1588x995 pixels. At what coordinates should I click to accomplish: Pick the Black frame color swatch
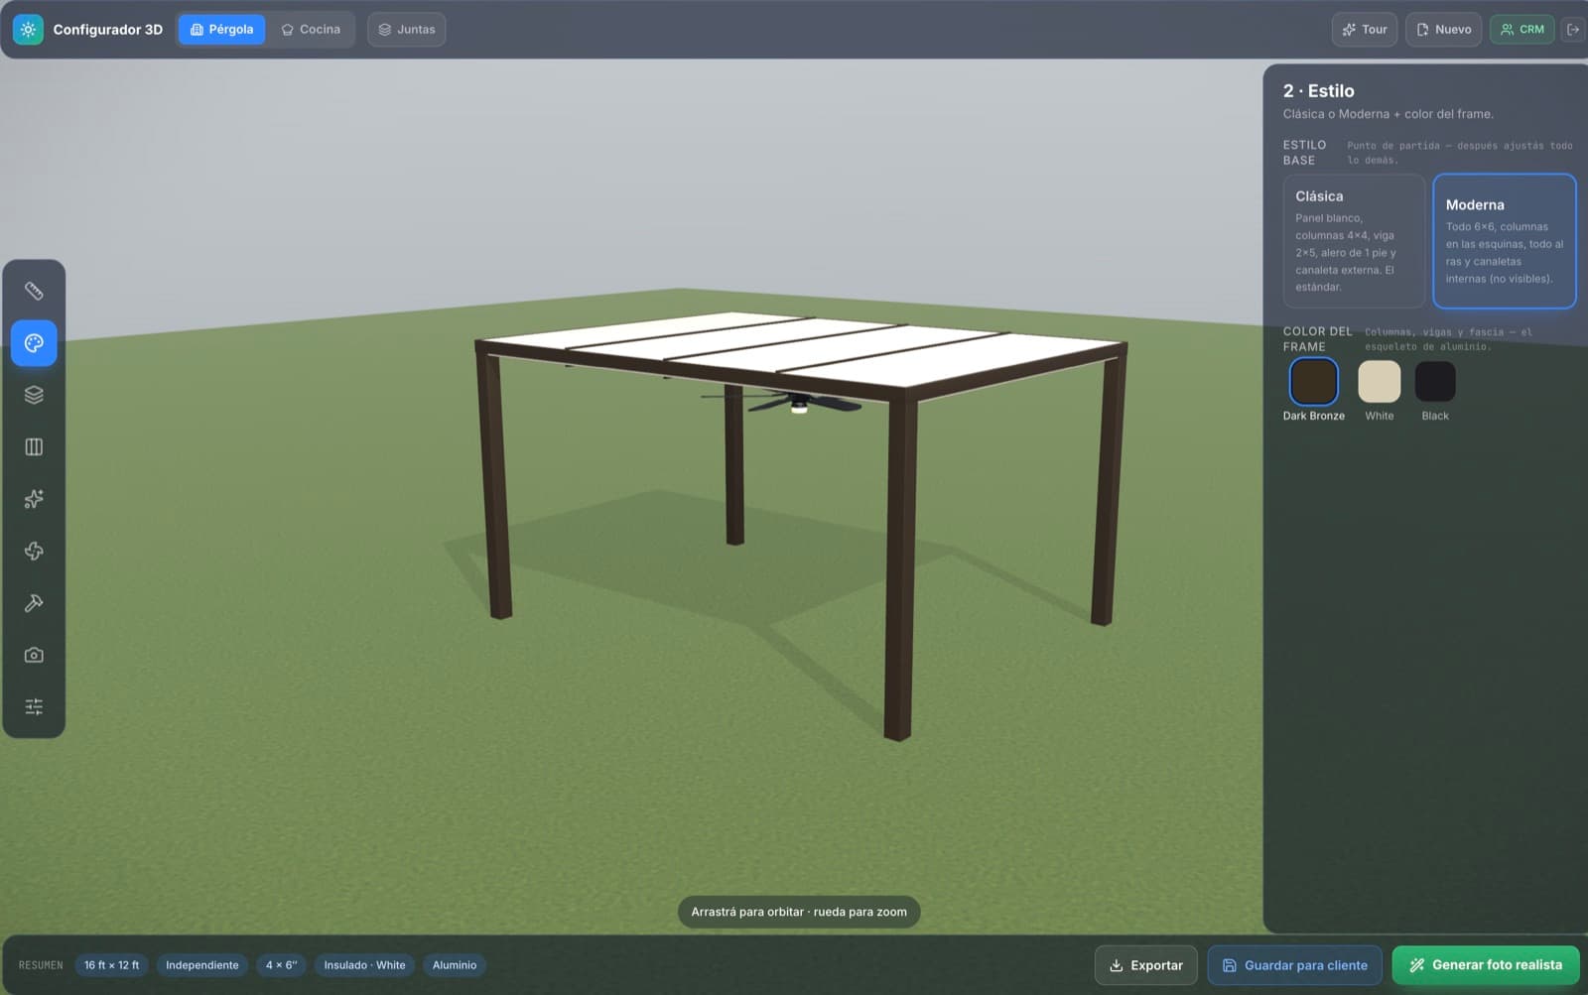point(1435,382)
